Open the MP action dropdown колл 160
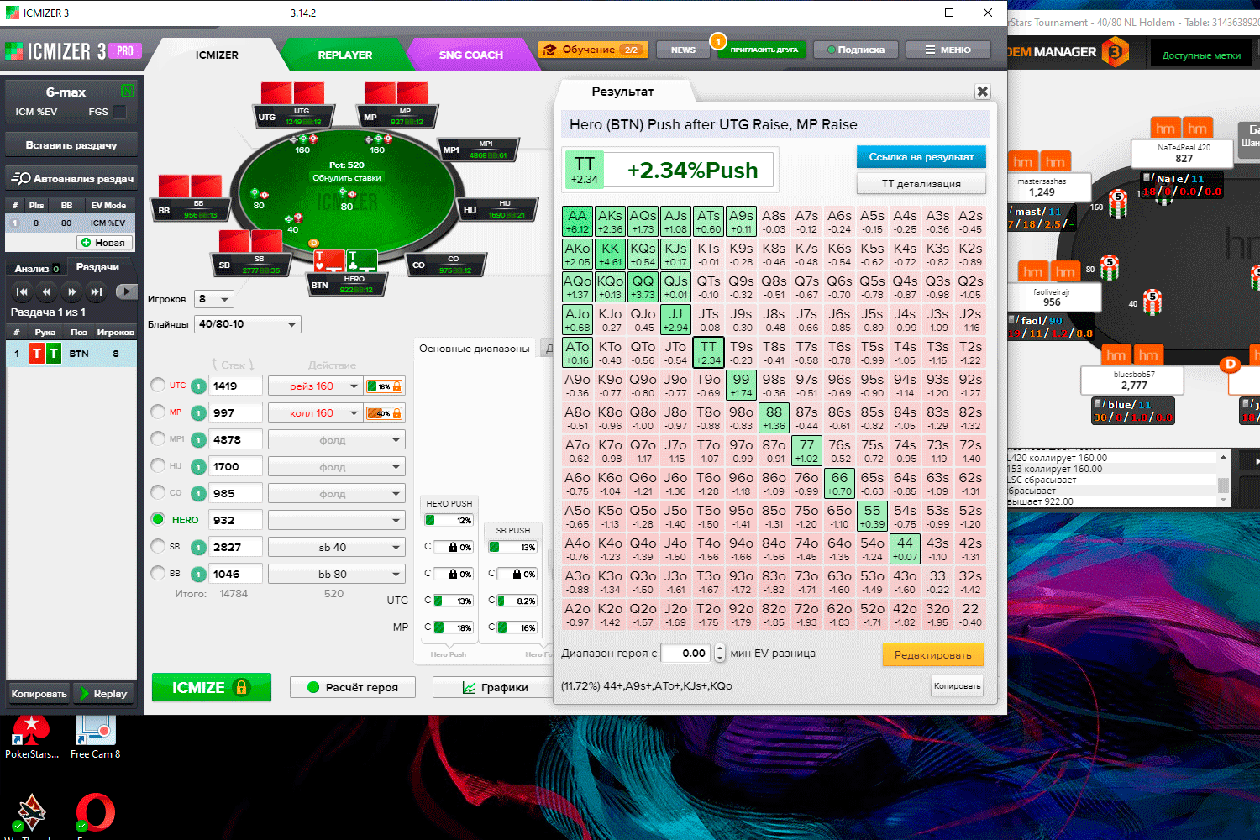 (314, 413)
